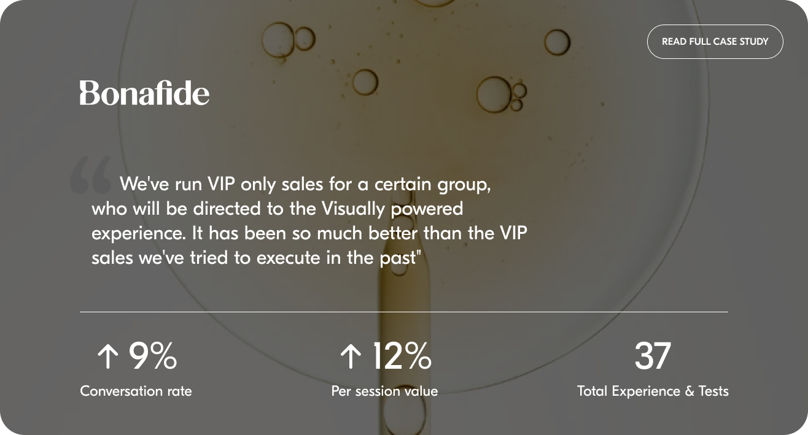Open the Read Full Case Study button
Screen dimensions: 808x435
pos(715,42)
